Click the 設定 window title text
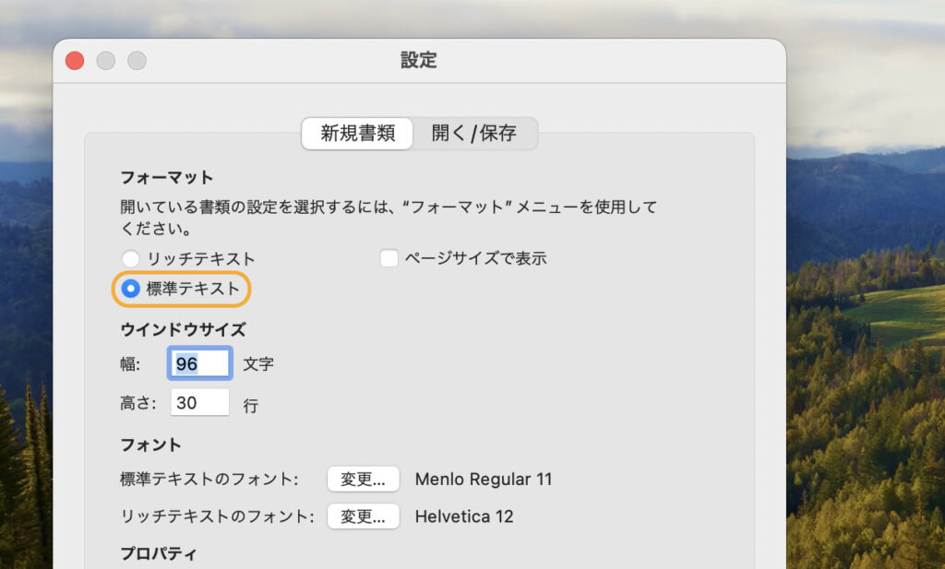Screen dimensions: 945x569 pos(419,61)
